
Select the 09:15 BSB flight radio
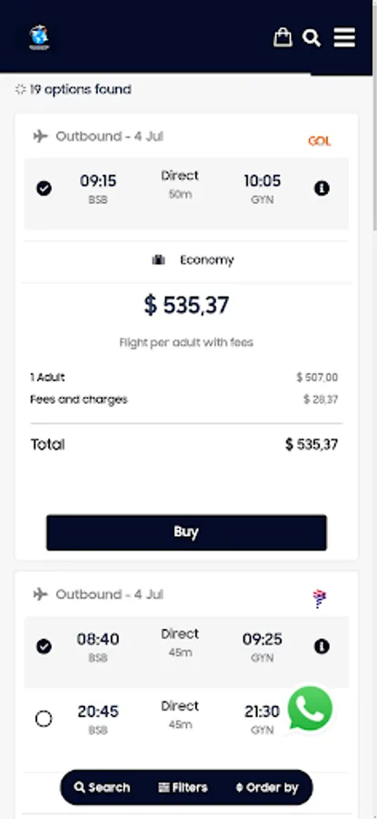click(45, 188)
